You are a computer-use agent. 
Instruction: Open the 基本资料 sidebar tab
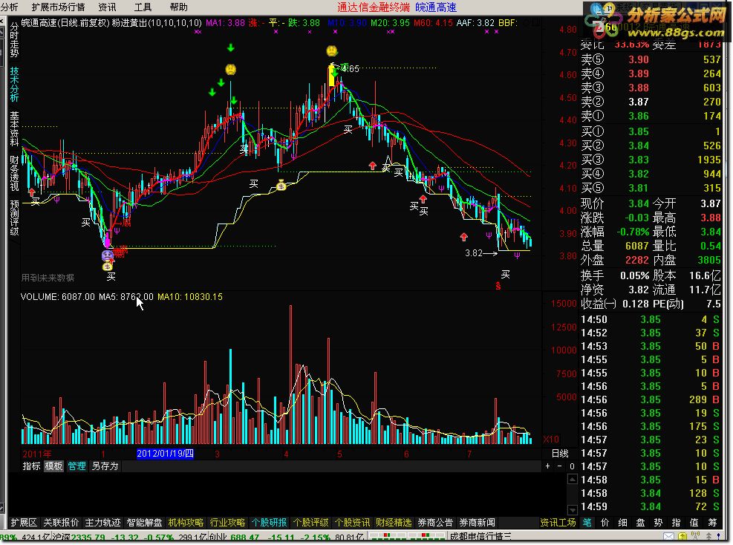[x=14, y=128]
